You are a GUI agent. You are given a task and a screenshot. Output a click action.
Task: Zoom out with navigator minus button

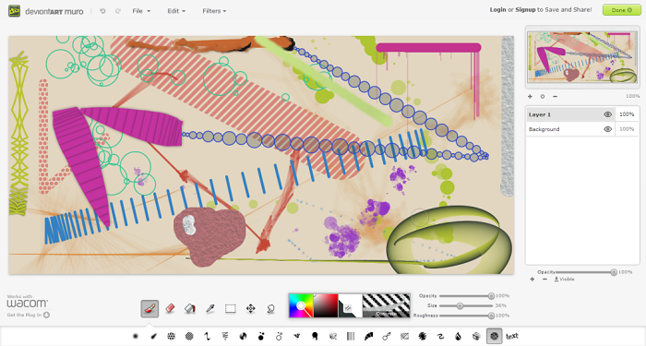555,96
